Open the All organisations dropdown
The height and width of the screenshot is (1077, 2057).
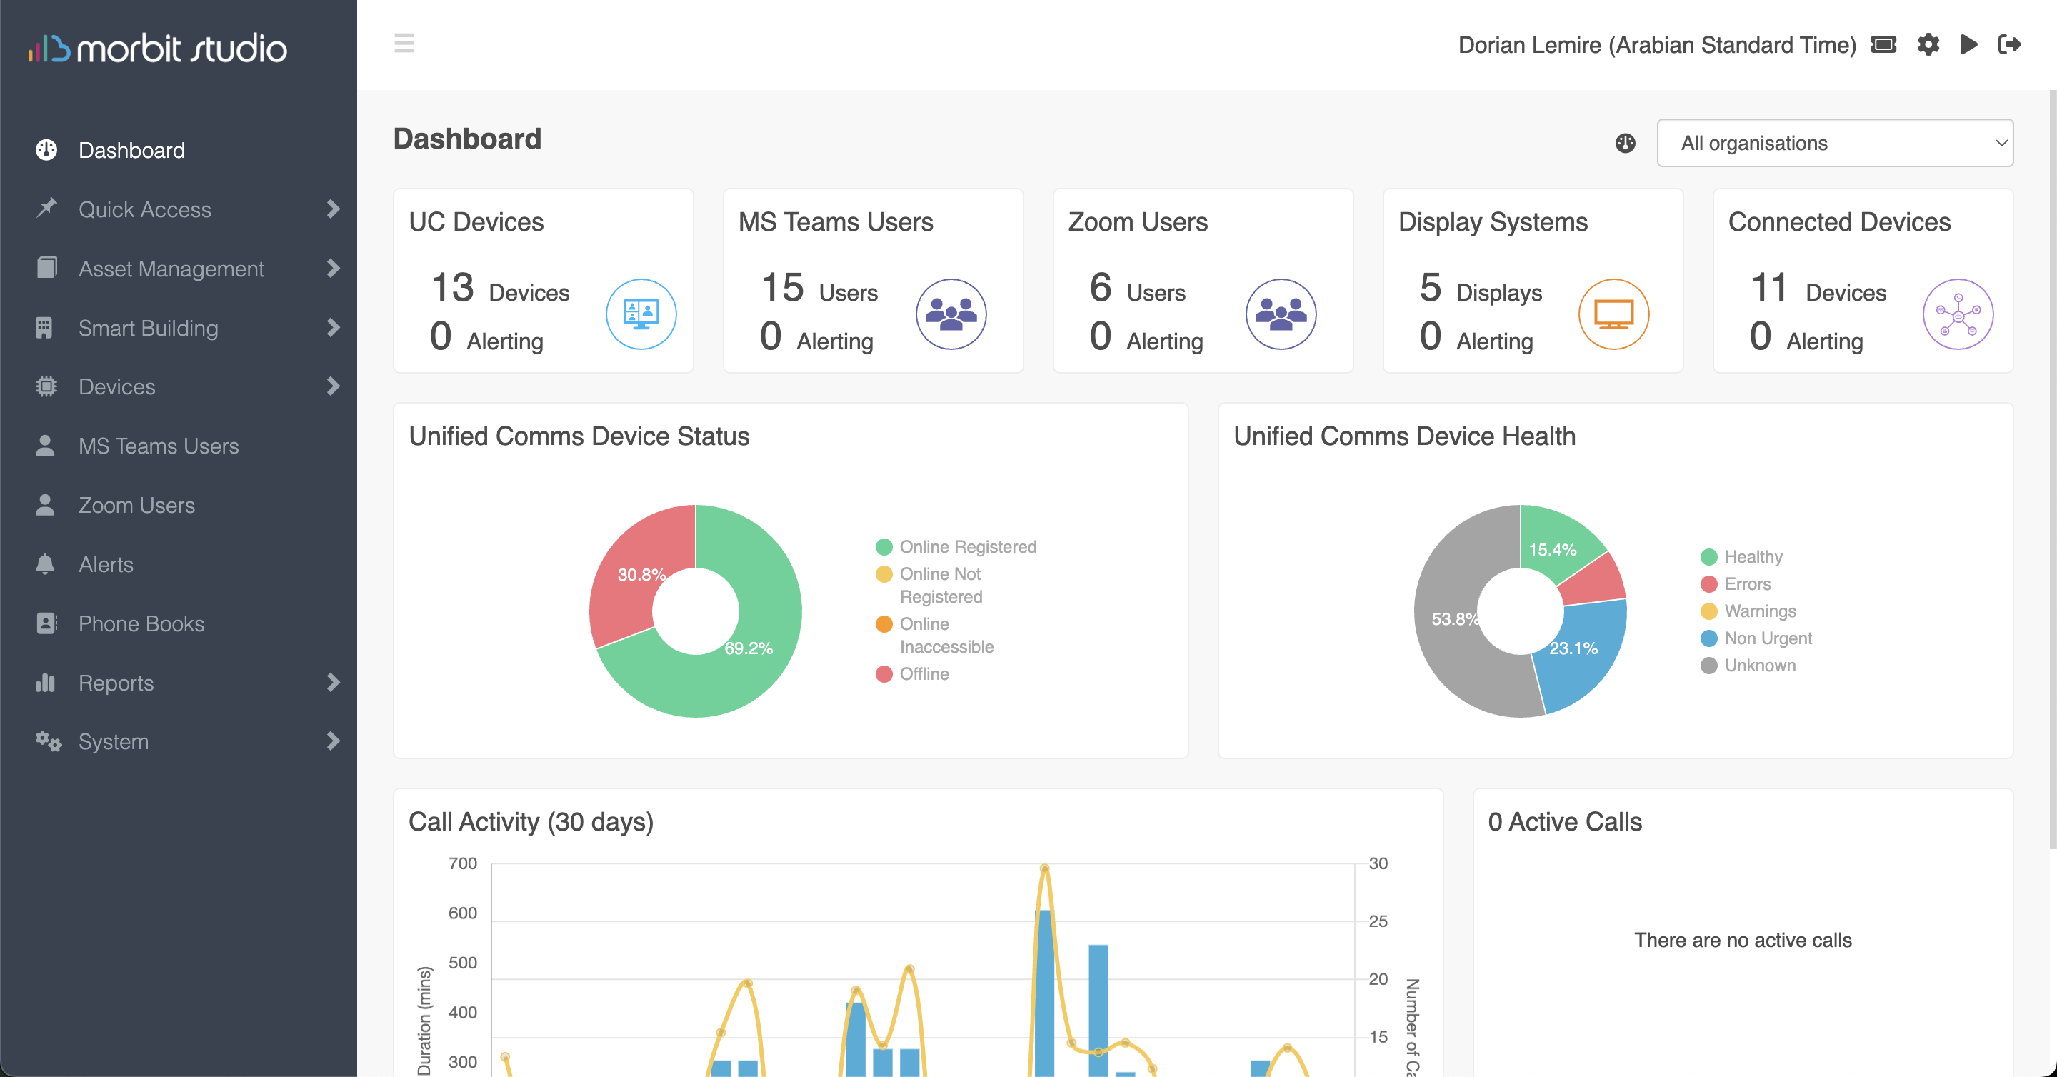(1835, 143)
